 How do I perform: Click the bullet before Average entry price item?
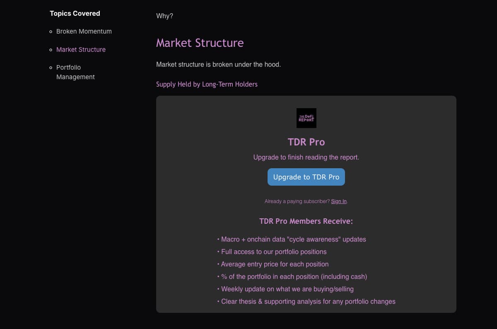point(218,264)
